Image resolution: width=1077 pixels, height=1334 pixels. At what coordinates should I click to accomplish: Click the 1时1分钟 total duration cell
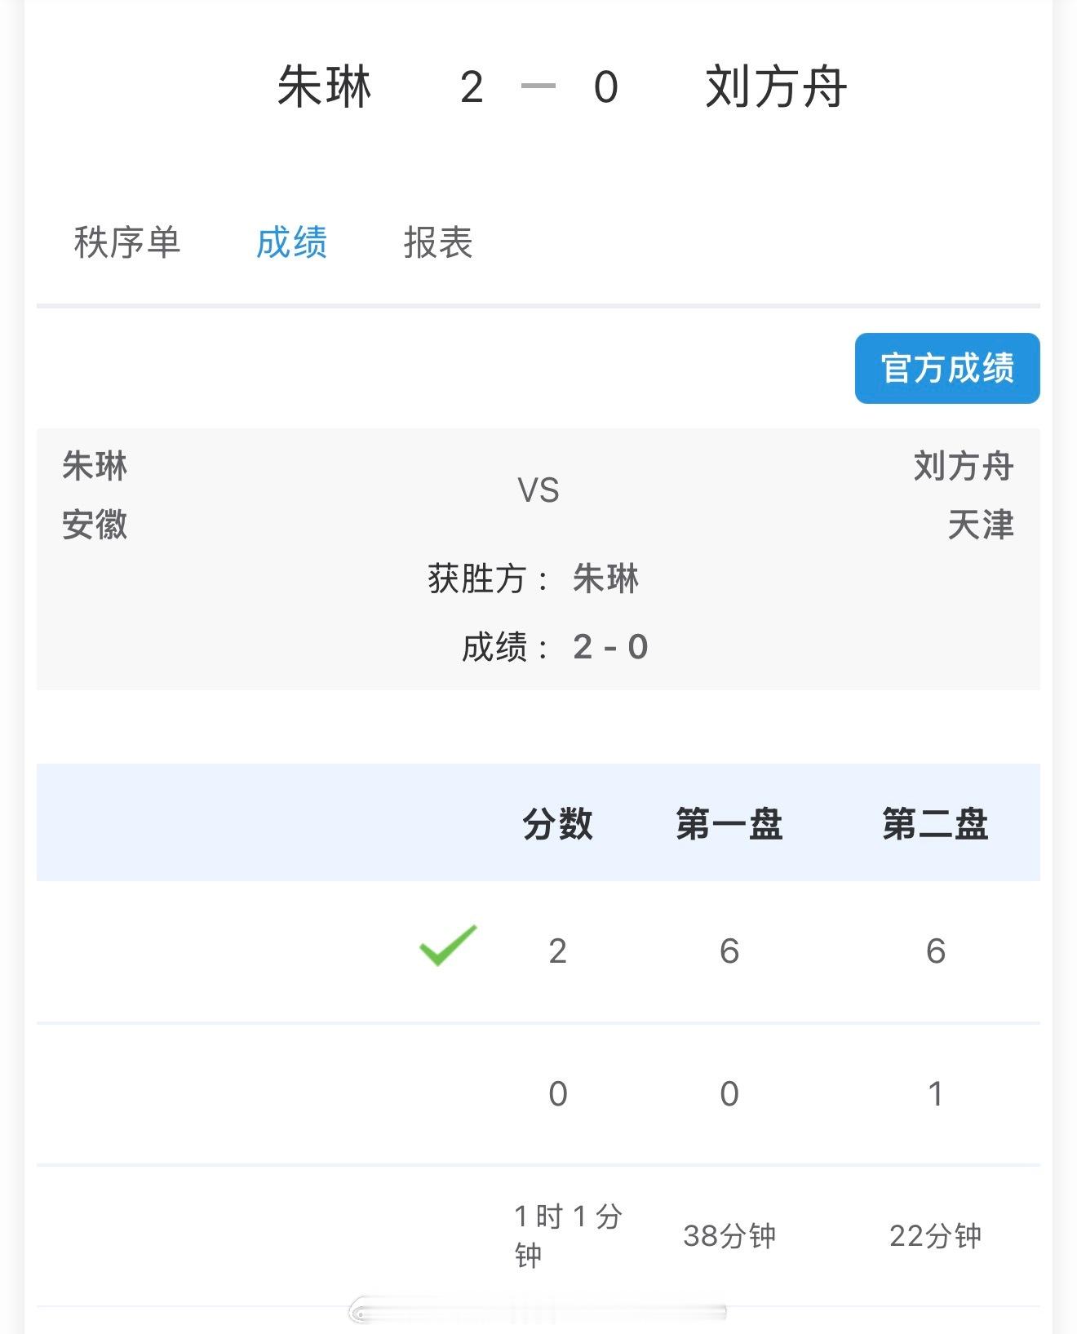pyautogui.click(x=567, y=1235)
